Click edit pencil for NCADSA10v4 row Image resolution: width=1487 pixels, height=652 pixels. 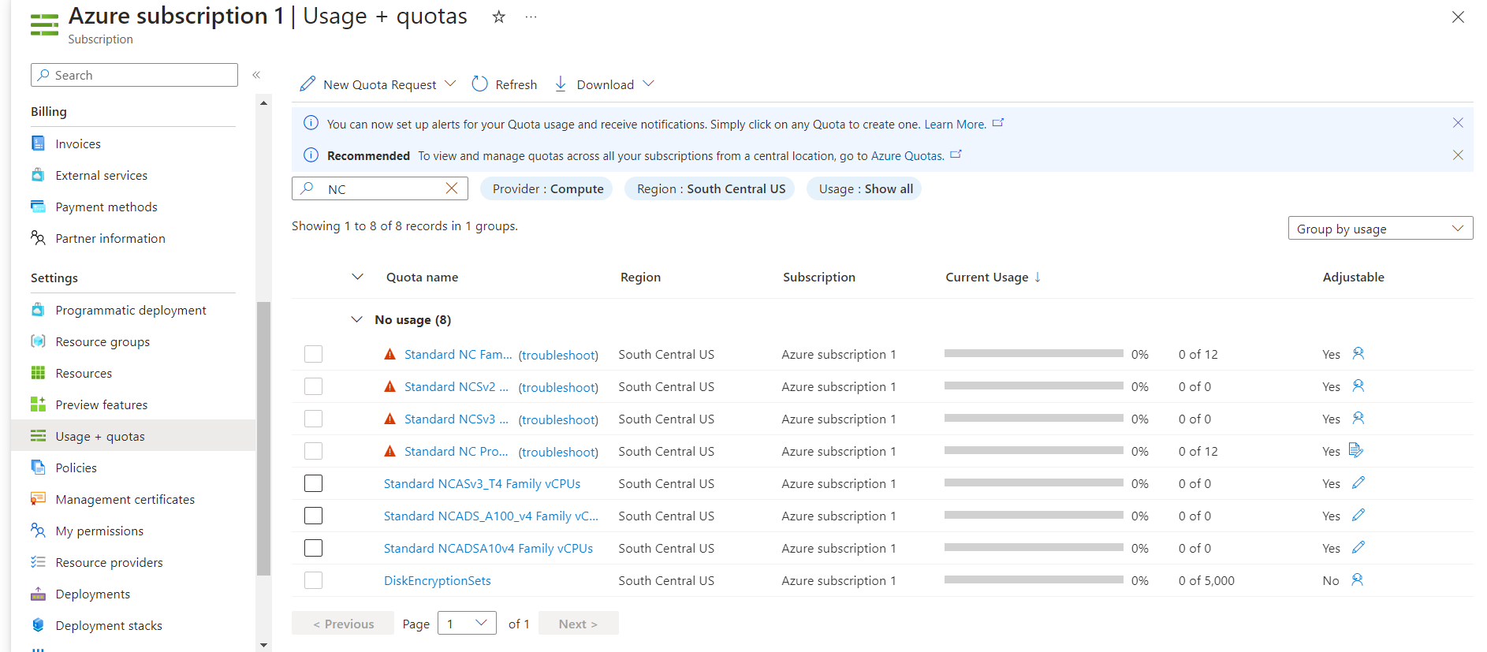click(x=1358, y=547)
